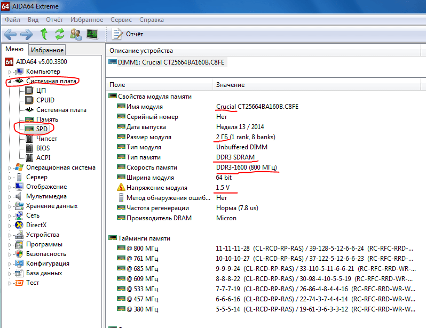Click the Back arrow toolbar icon

click(10, 35)
